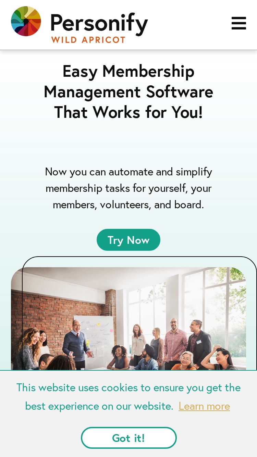The image size is (257, 457).
Task: Start a trial with Try Now
Action: (x=128, y=240)
